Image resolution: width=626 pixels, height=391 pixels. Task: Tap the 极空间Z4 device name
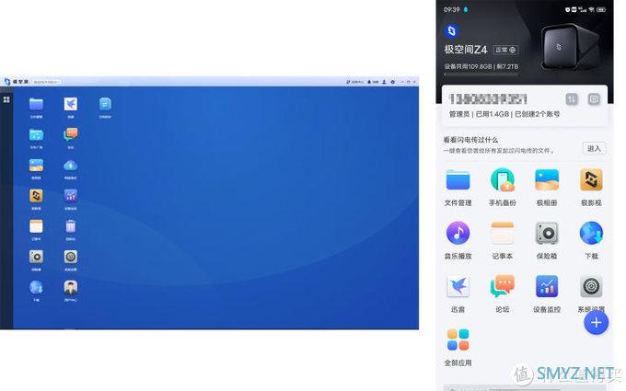[466, 50]
